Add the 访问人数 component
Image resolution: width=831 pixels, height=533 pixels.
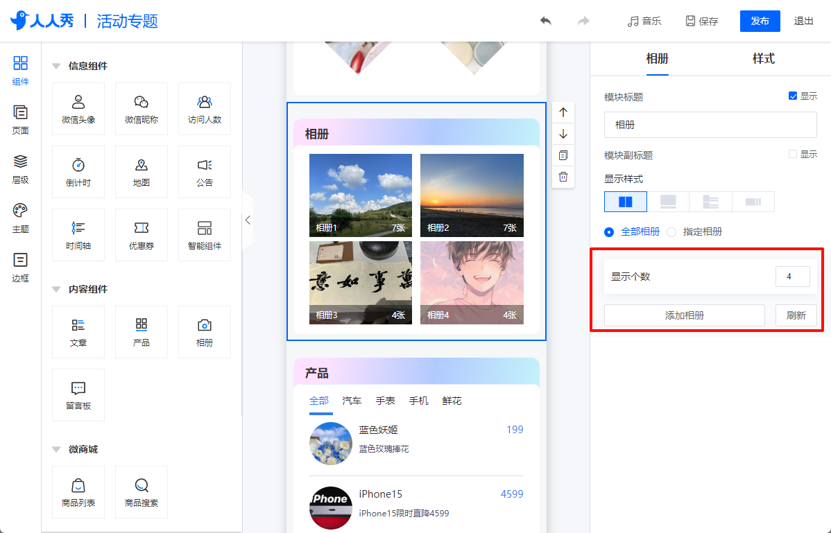click(205, 109)
